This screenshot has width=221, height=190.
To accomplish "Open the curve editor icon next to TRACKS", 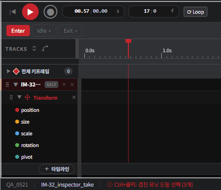I will coord(45,48).
